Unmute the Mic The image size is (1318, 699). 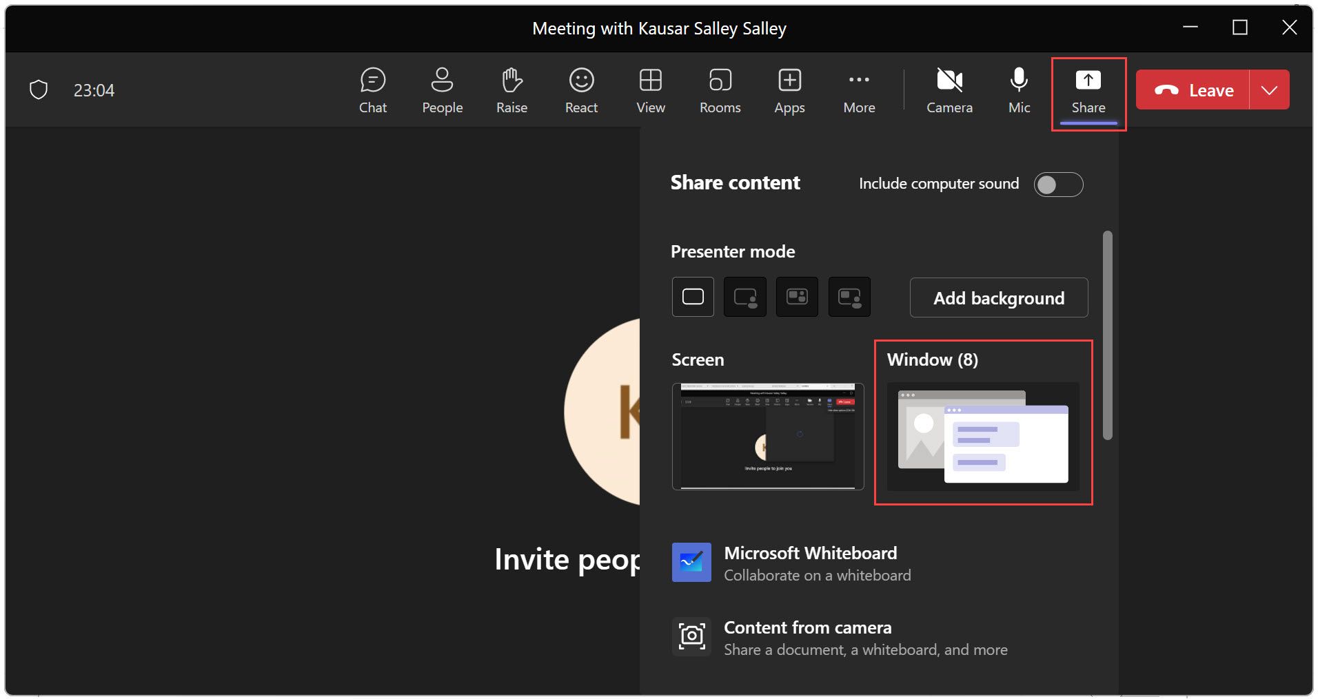point(1018,90)
